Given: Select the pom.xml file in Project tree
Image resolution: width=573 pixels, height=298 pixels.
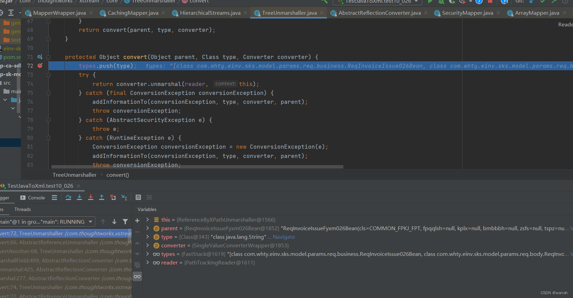Looking at the screenshot, I should click(12, 57).
